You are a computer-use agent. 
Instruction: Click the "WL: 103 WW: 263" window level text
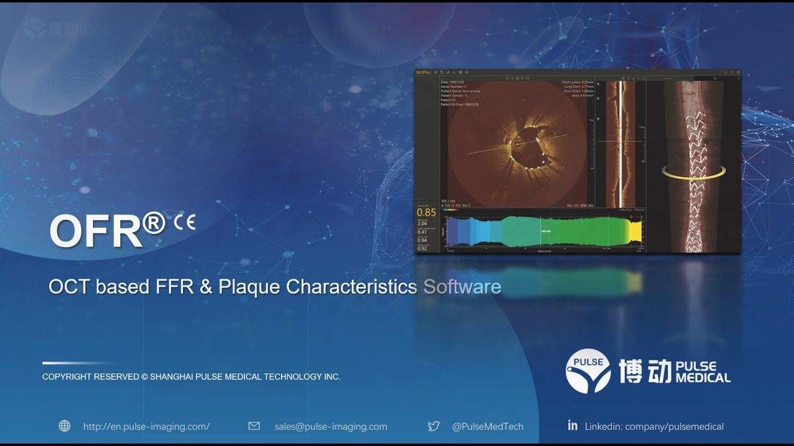580,205
